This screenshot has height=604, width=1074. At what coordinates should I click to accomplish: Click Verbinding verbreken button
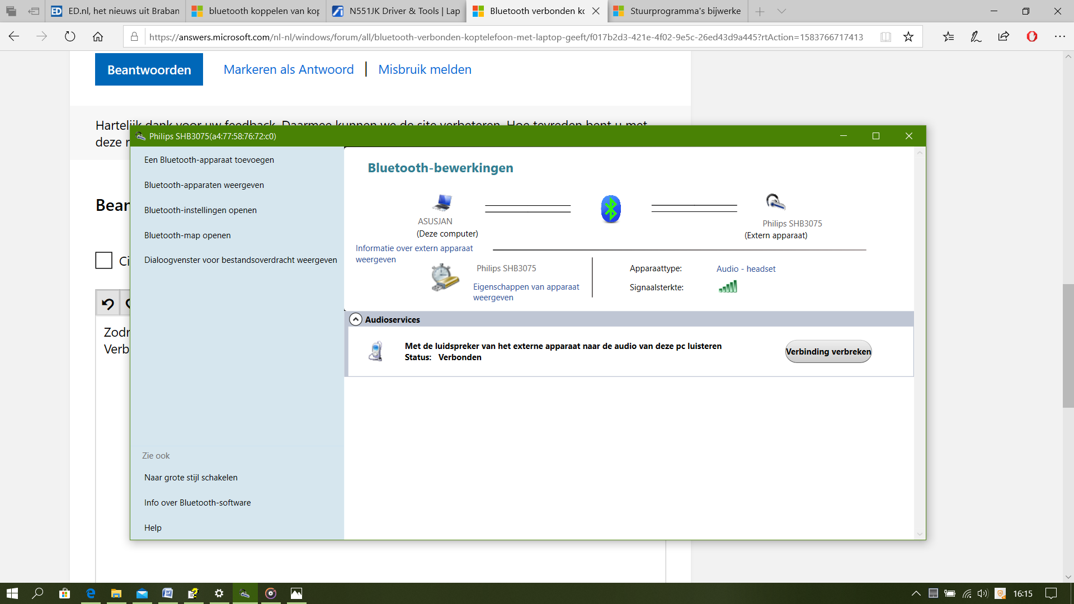828,351
